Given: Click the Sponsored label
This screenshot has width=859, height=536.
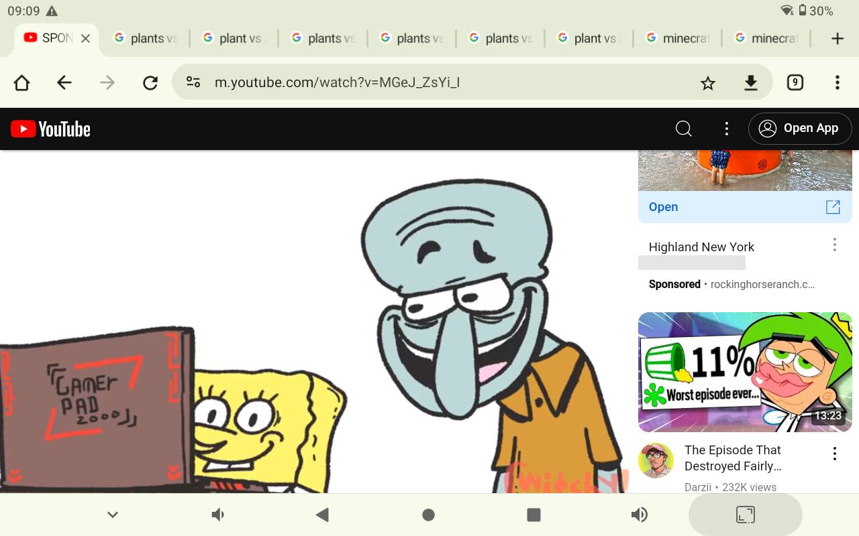Looking at the screenshot, I should pyautogui.click(x=674, y=284).
